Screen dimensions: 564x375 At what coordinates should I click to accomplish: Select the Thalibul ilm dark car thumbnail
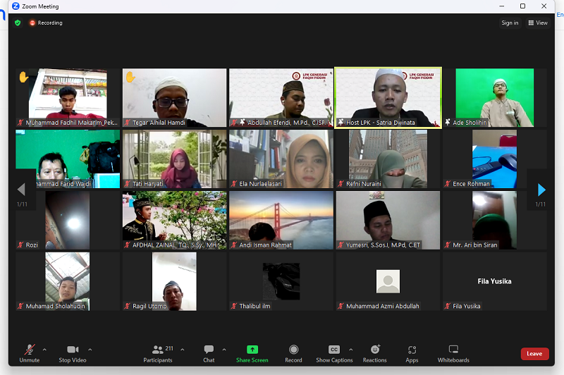tap(281, 281)
